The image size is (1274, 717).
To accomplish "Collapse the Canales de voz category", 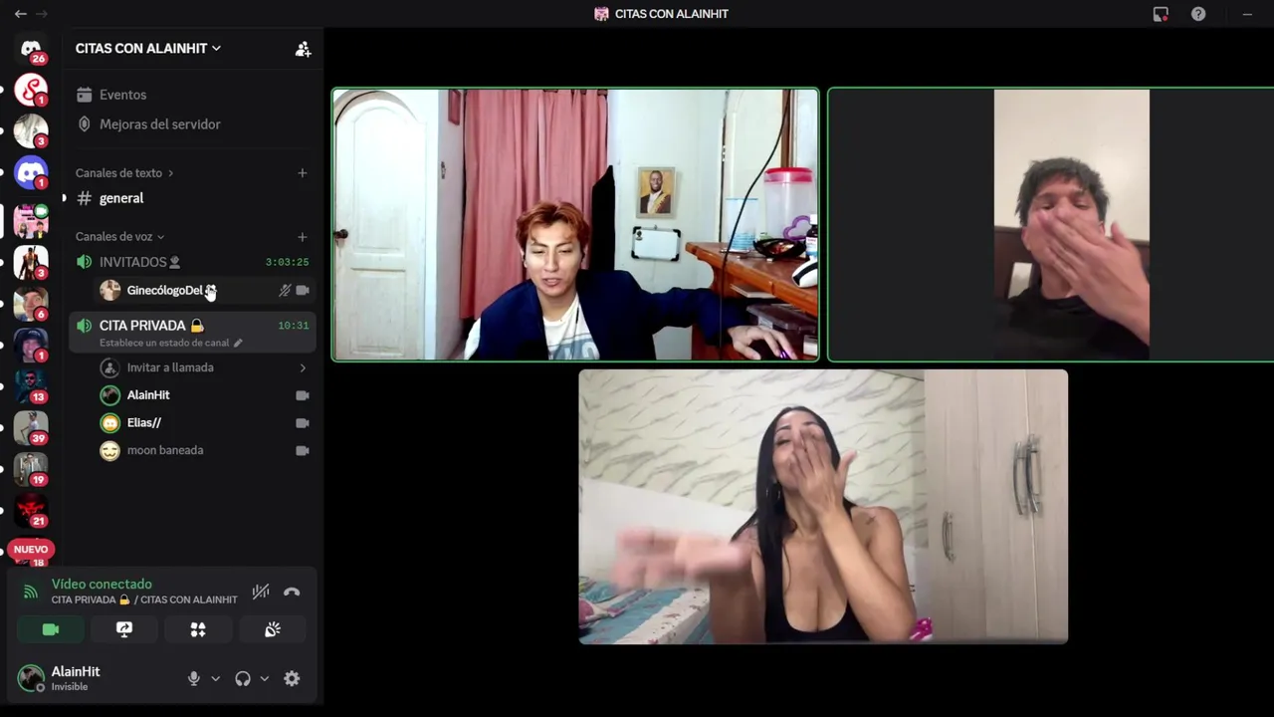I will click(120, 237).
